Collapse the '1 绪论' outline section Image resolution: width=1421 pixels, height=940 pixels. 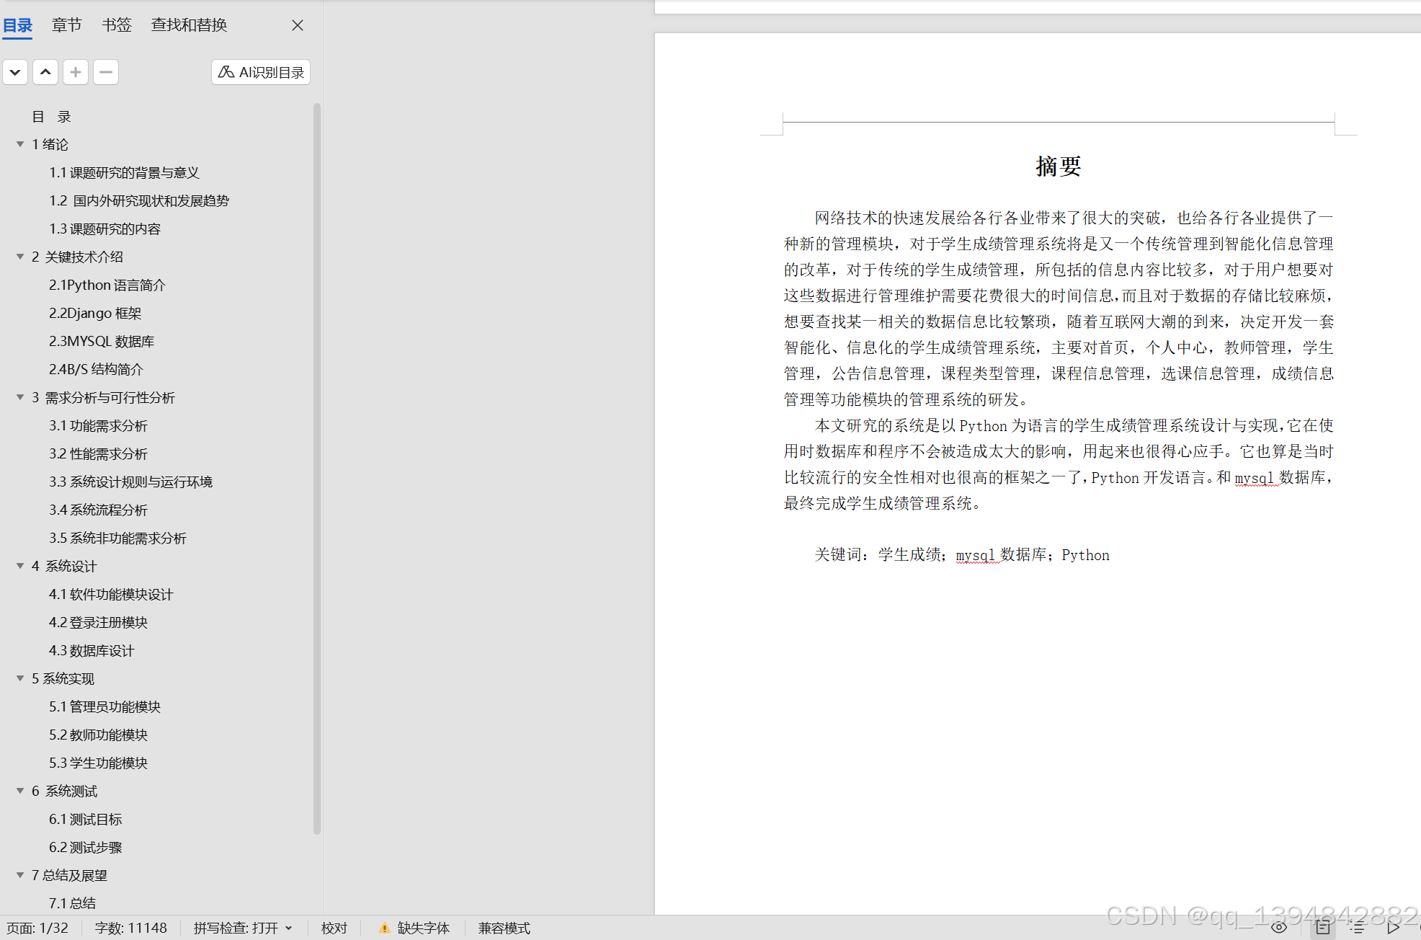coord(19,143)
